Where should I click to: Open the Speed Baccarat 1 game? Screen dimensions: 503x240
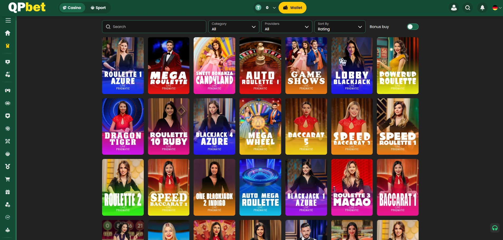[x=169, y=187]
